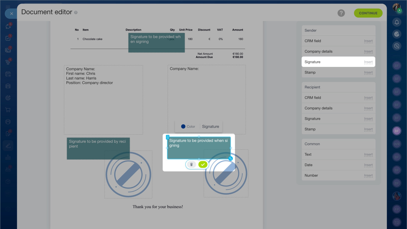Insert Recipient Signature field
The image size is (407, 229).
[368, 119]
